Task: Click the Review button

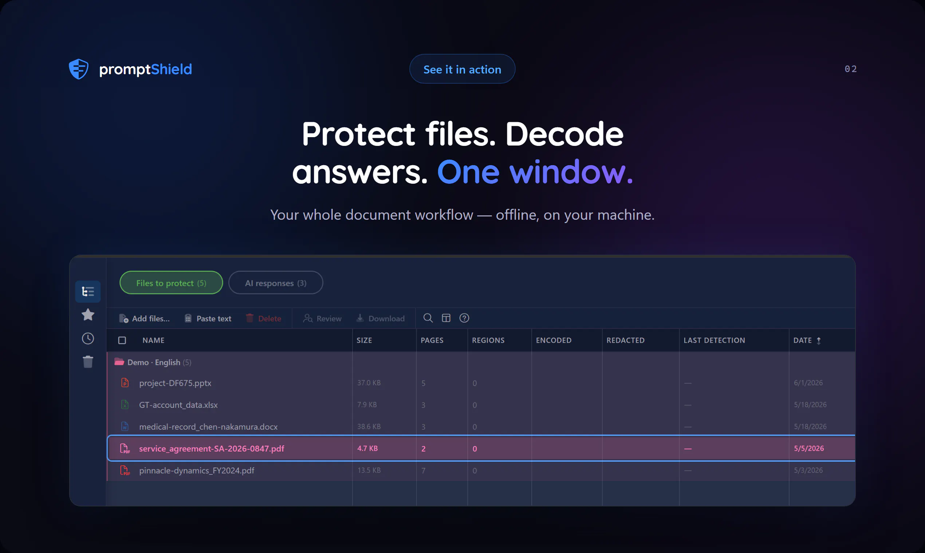Action: point(322,319)
